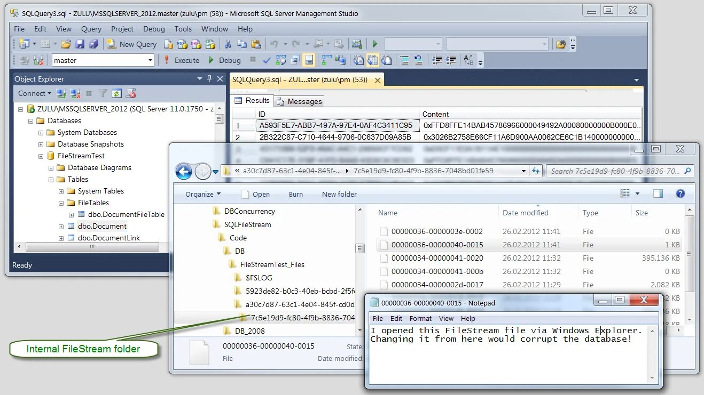Click the Open button in Explorer toolbar
The image size is (704, 395).
click(x=256, y=195)
